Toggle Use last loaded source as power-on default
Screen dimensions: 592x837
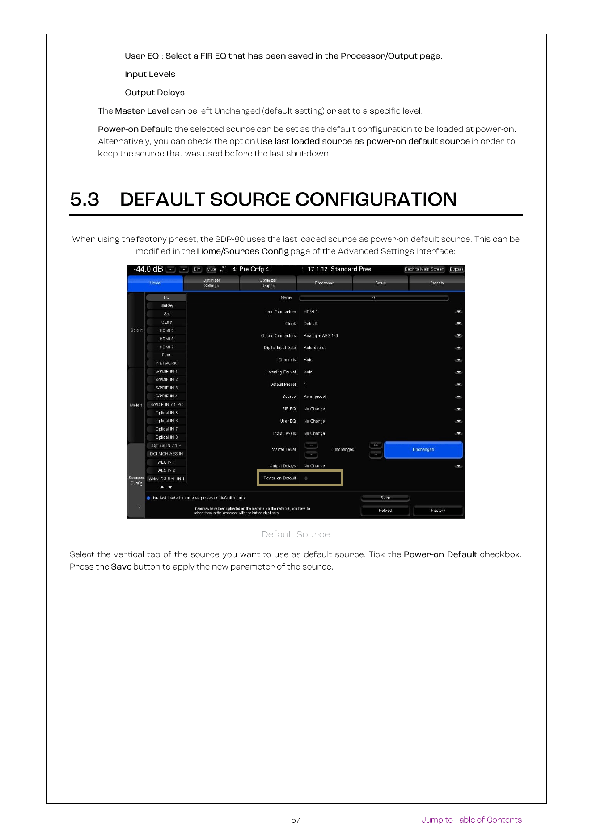click(x=148, y=498)
